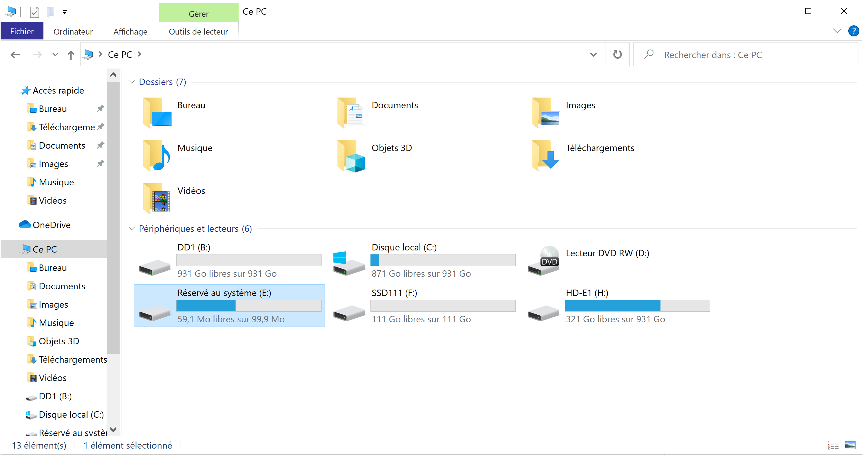Viewport: 863px width, 455px height.
Task: Open OneDrive in the navigation pane
Action: [x=51, y=225]
